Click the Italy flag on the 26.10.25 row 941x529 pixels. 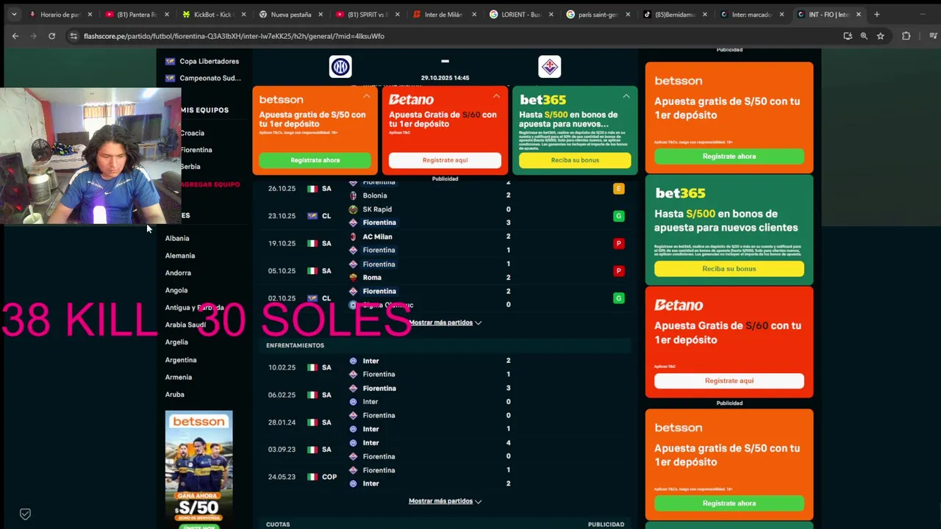(x=312, y=189)
